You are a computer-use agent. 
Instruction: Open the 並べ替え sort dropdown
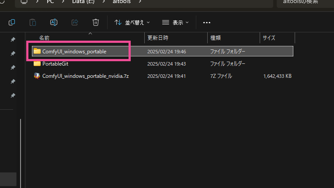pos(132,22)
